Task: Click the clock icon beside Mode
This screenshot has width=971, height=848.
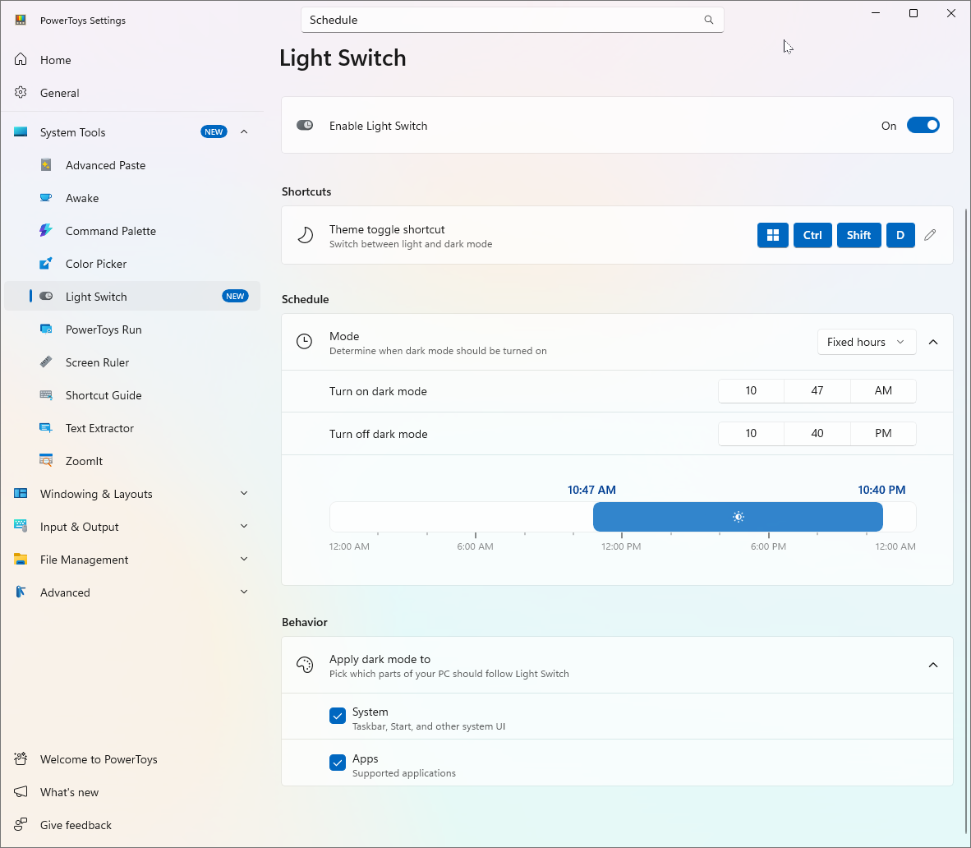Action: (x=304, y=341)
